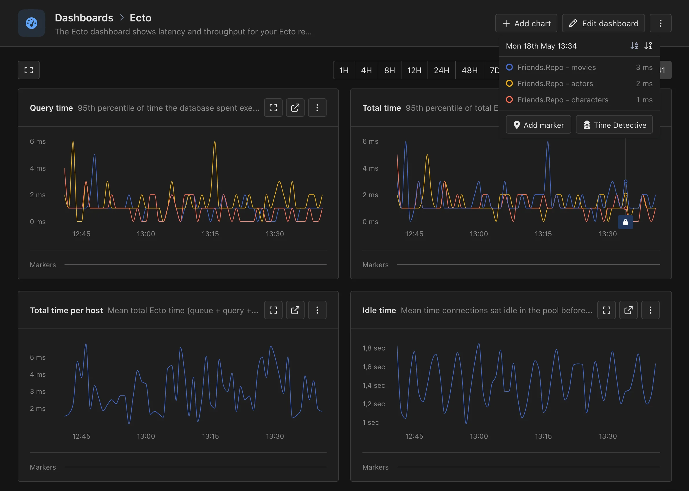Screen dimensions: 689x491
Task: Click the yellow actors data point on the chart
Action: [x=625, y=195]
